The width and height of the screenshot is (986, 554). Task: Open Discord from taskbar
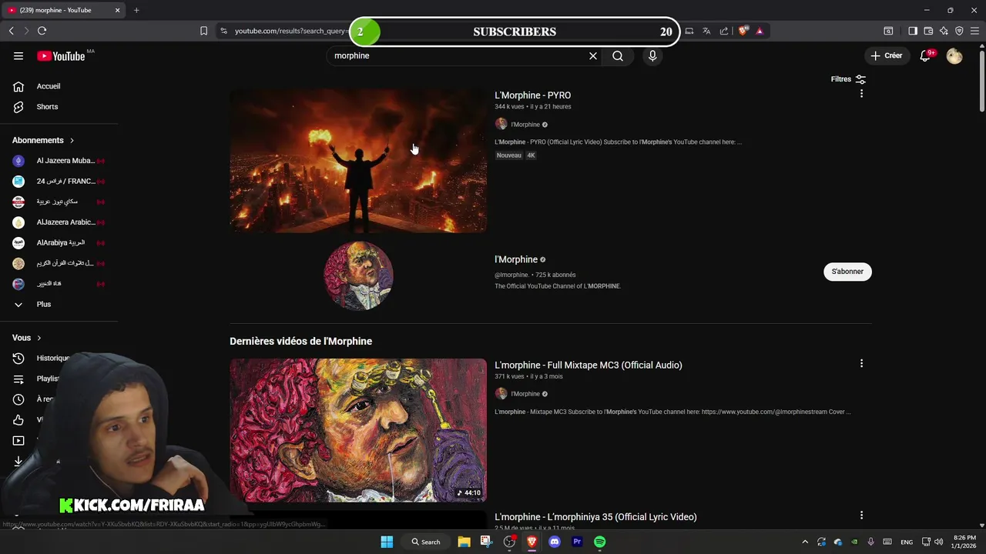(555, 542)
